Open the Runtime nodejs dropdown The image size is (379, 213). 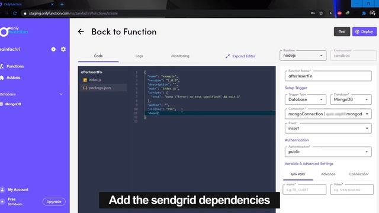pyautogui.click(x=303, y=56)
